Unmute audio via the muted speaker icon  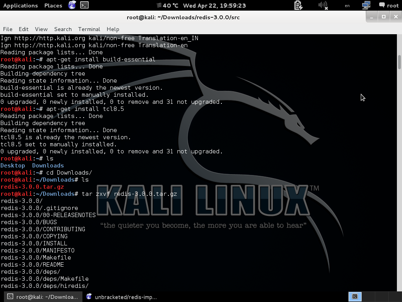click(x=323, y=6)
